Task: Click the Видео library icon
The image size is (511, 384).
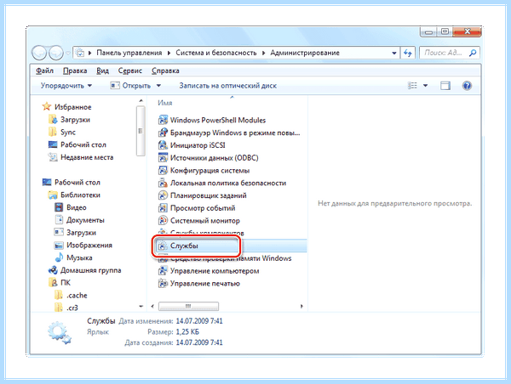Action: pyautogui.click(x=59, y=207)
